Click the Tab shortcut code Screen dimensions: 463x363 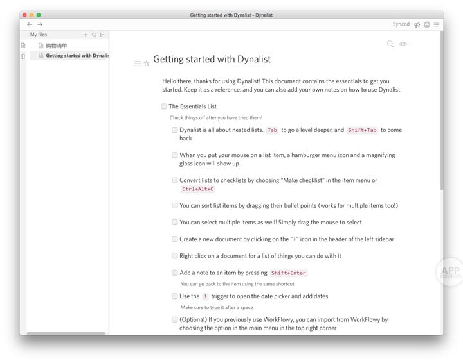pos(272,130)
